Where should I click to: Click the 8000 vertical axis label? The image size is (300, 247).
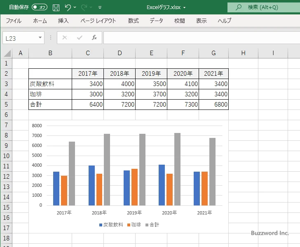(x=37, y=126)
